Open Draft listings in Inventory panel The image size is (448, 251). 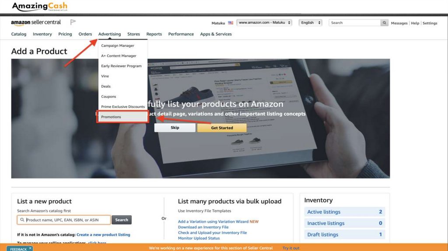point(345,235)
